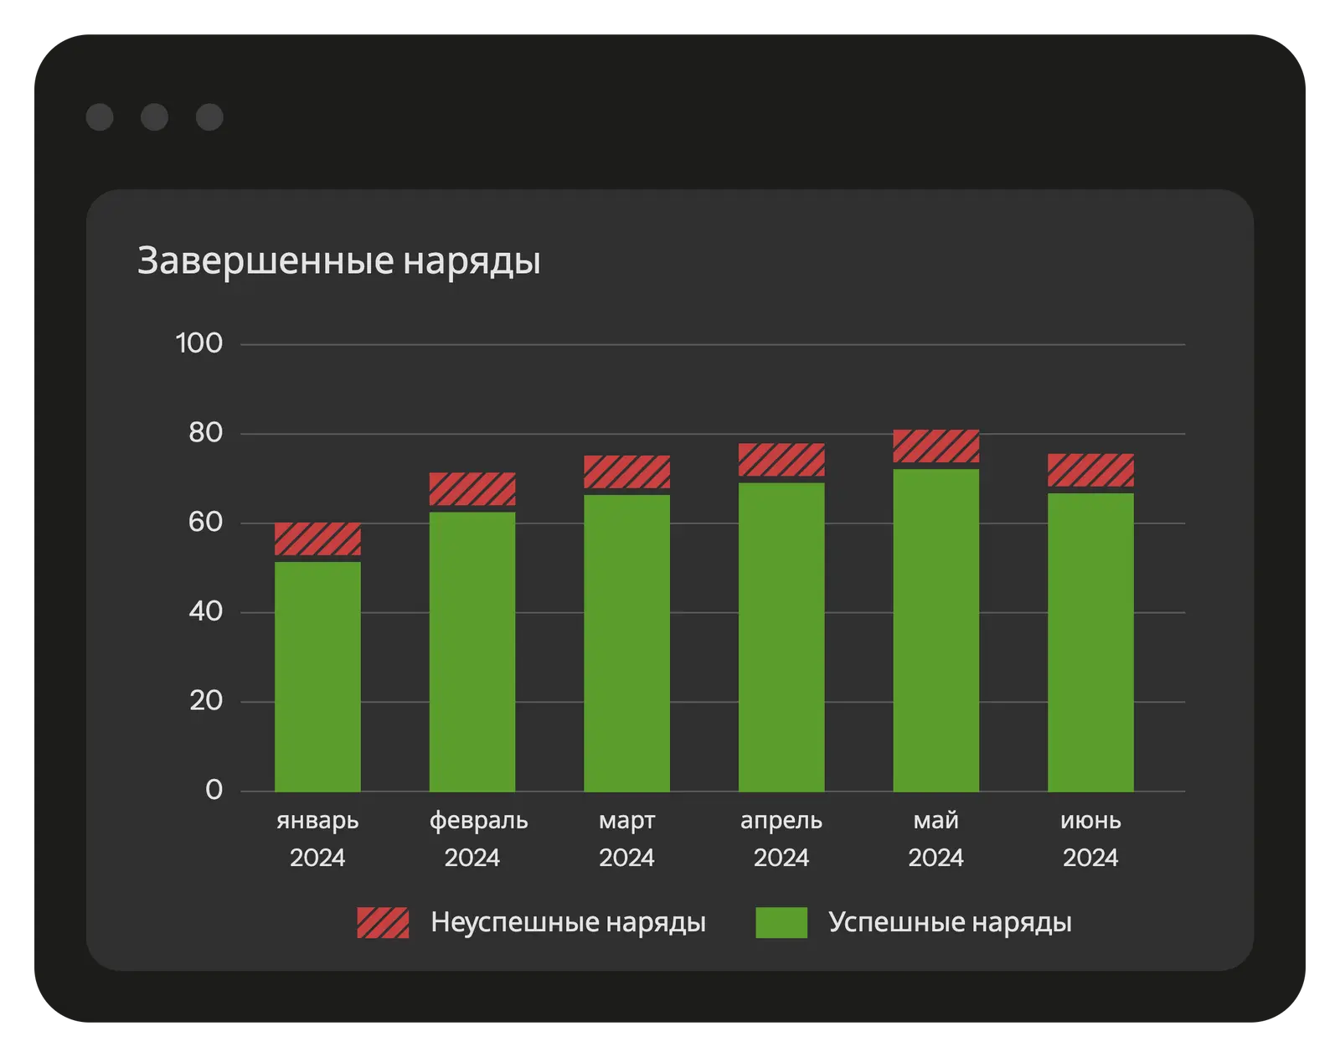
Task: Select the green bar for апрель 2024
Action: [781, 637]
